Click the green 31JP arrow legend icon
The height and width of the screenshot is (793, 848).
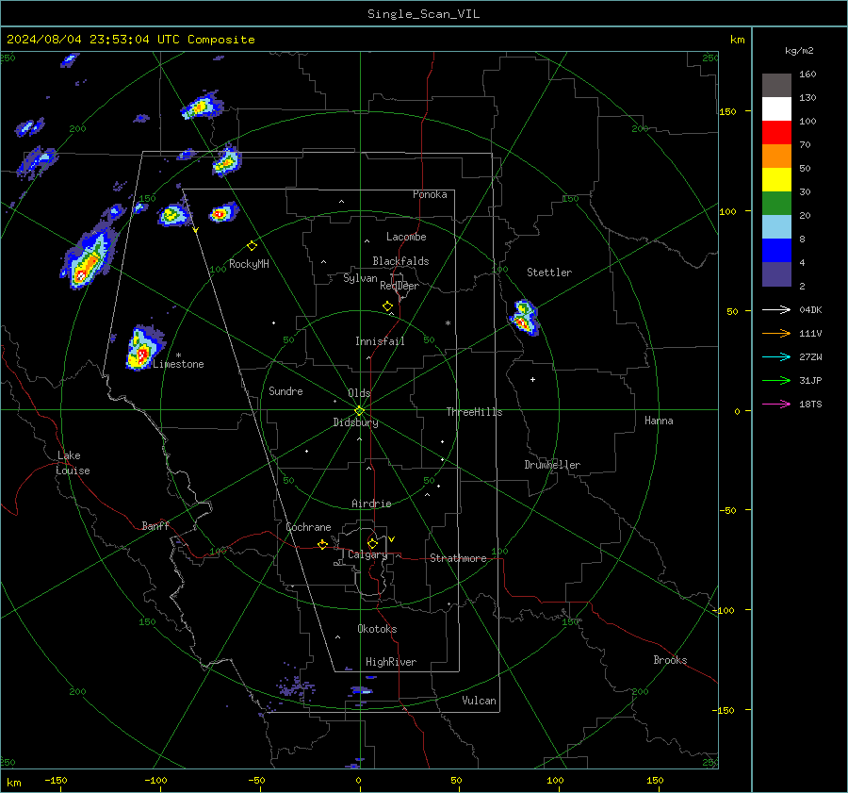pyautogui.click(x=776, y=381)
